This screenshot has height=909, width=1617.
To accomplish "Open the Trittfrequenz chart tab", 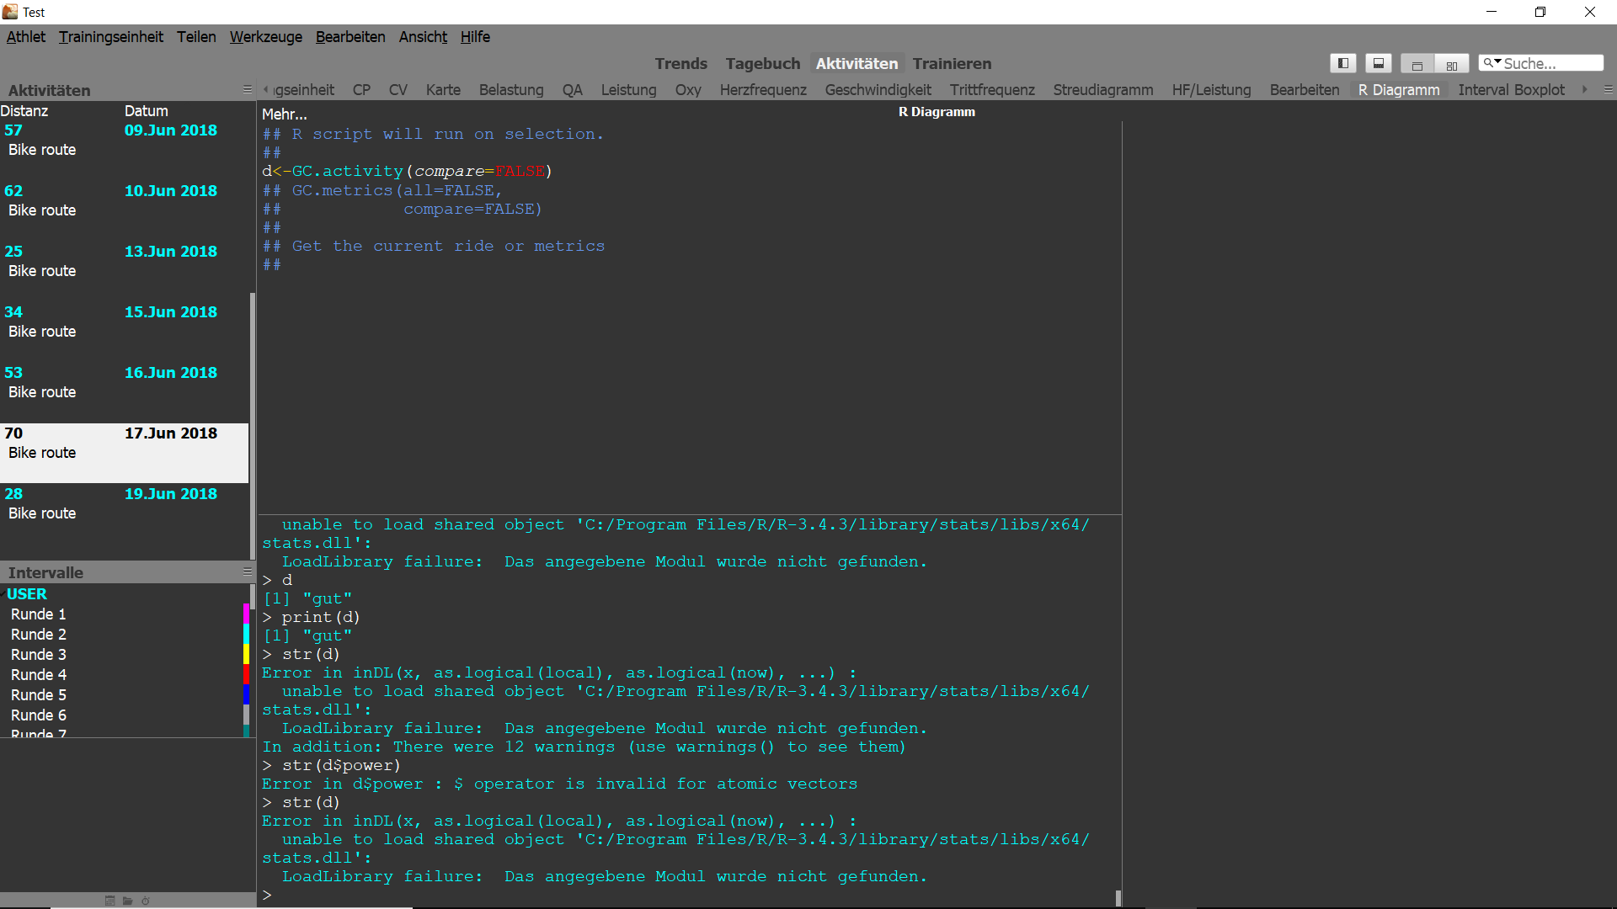I will [992, 90].
